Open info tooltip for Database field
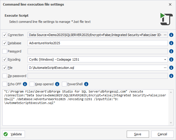 tap(171, 43)
